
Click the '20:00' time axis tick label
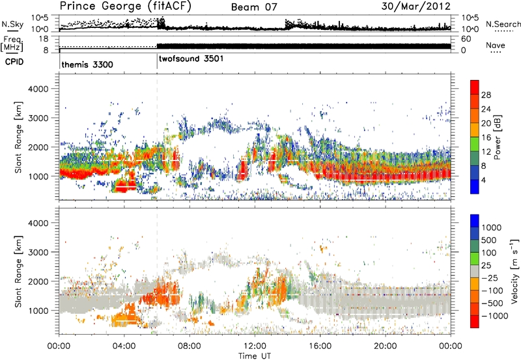pyautogui.click(x=385, y=346)
